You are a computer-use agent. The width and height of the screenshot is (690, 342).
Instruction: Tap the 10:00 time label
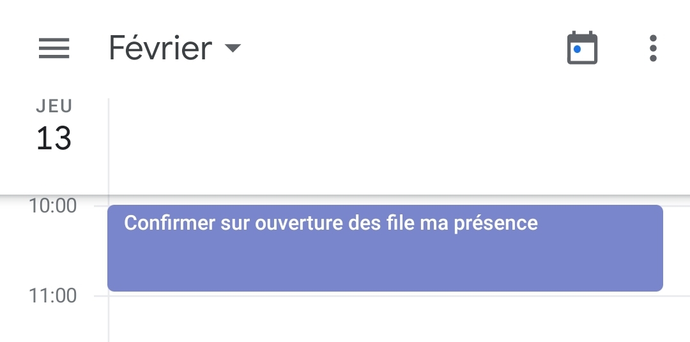click(x=52, y=205)
